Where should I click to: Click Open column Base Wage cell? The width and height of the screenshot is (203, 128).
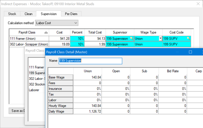pos(116,77)
